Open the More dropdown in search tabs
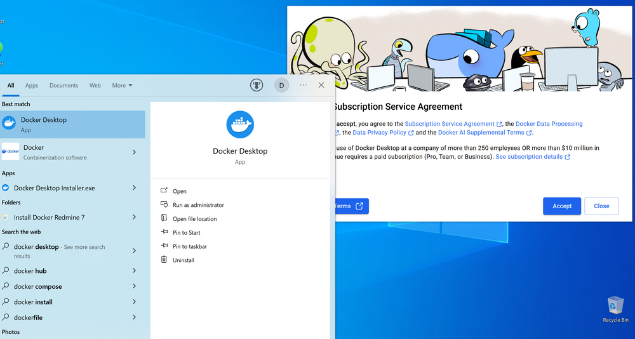The width and height of the screenshot is (635, 339). (x=123, y=86)
